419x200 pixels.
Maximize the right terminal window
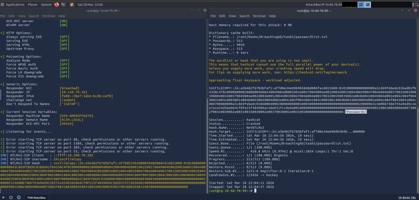pyautogui.click(x=409, y=10)
